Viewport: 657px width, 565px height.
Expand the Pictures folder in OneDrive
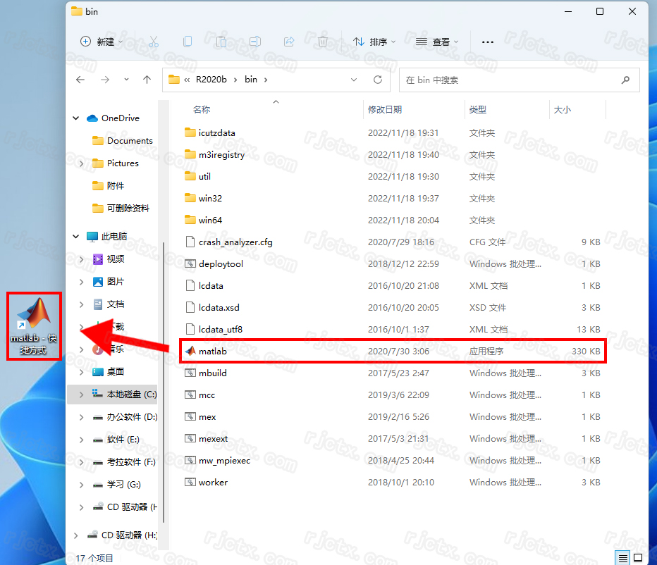[x=82, y=163]
